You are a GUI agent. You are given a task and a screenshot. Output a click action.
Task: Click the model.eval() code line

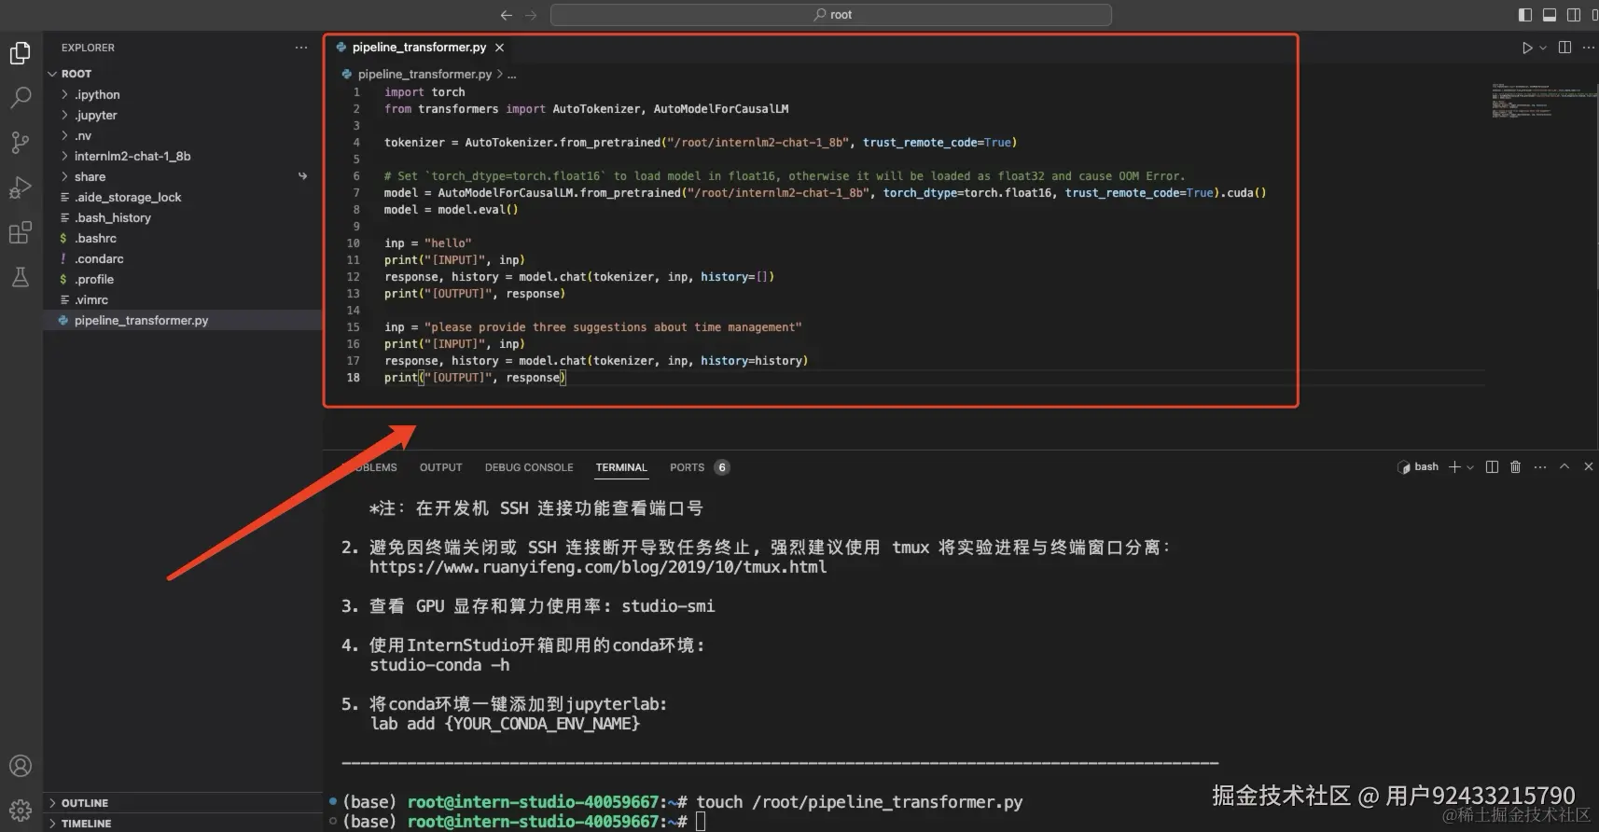pos(451,210)
